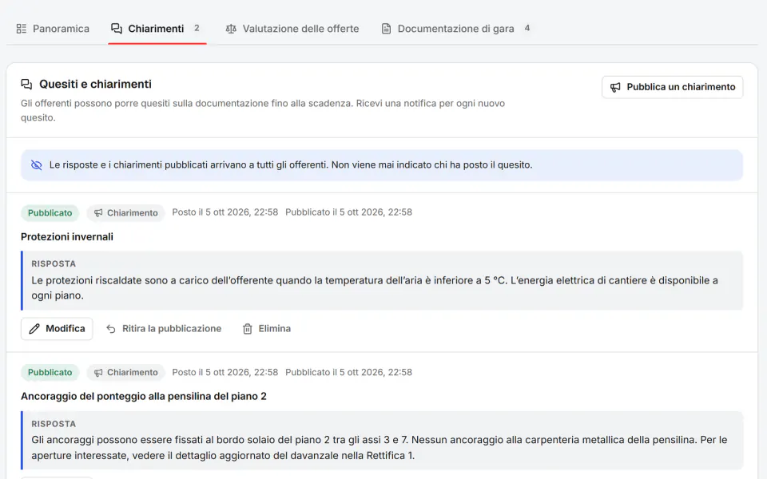This screenshot has width=767, height=479.
Task: Click the pencil icon in Modifica
Action: (34, 329)
